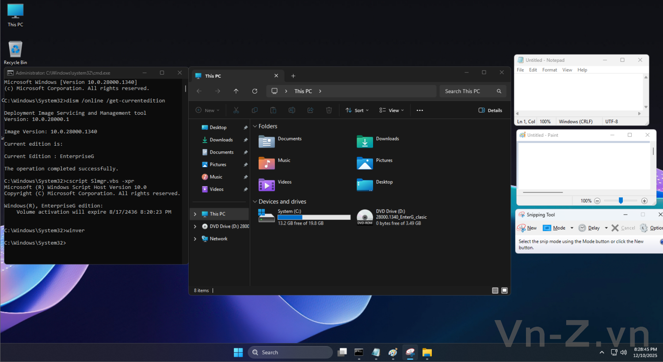Collapse the Devices and drives group

[255, 202]
